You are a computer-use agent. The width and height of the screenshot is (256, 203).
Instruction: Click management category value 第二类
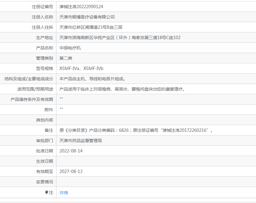tap(66, 58)
